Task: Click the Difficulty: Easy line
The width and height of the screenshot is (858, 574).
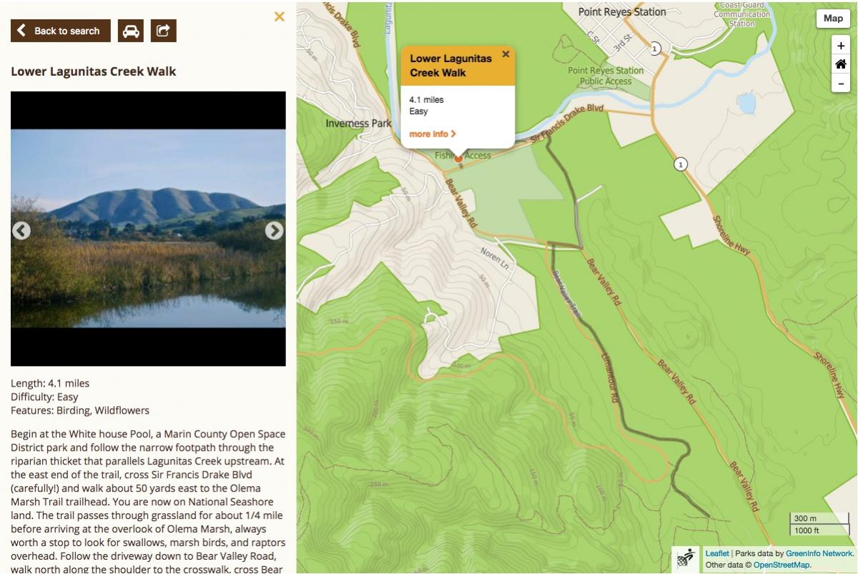Action: [44, 397]
